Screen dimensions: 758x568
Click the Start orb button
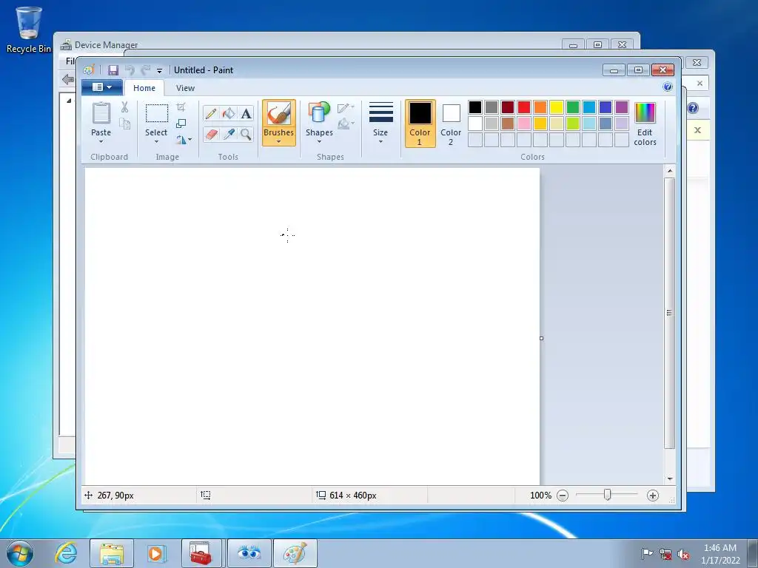click(20, 553)
